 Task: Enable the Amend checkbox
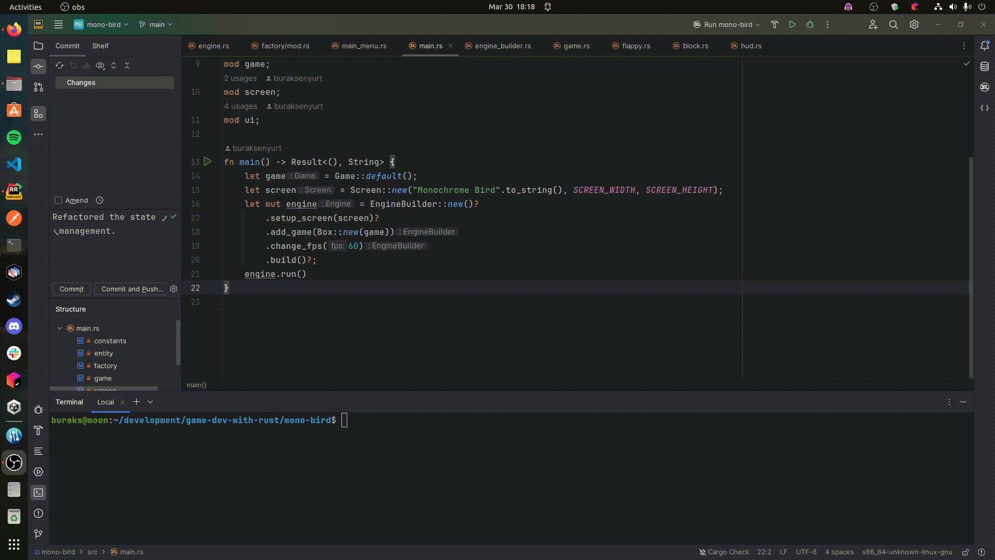coord(59,200)
